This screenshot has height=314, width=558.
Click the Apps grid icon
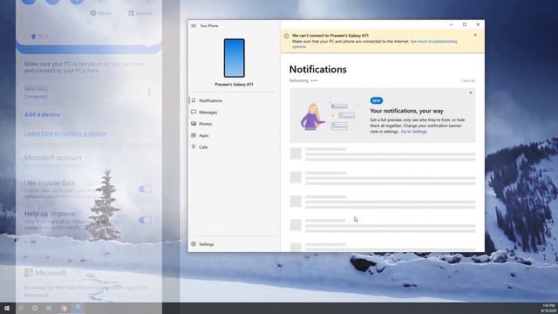[194, 135]
